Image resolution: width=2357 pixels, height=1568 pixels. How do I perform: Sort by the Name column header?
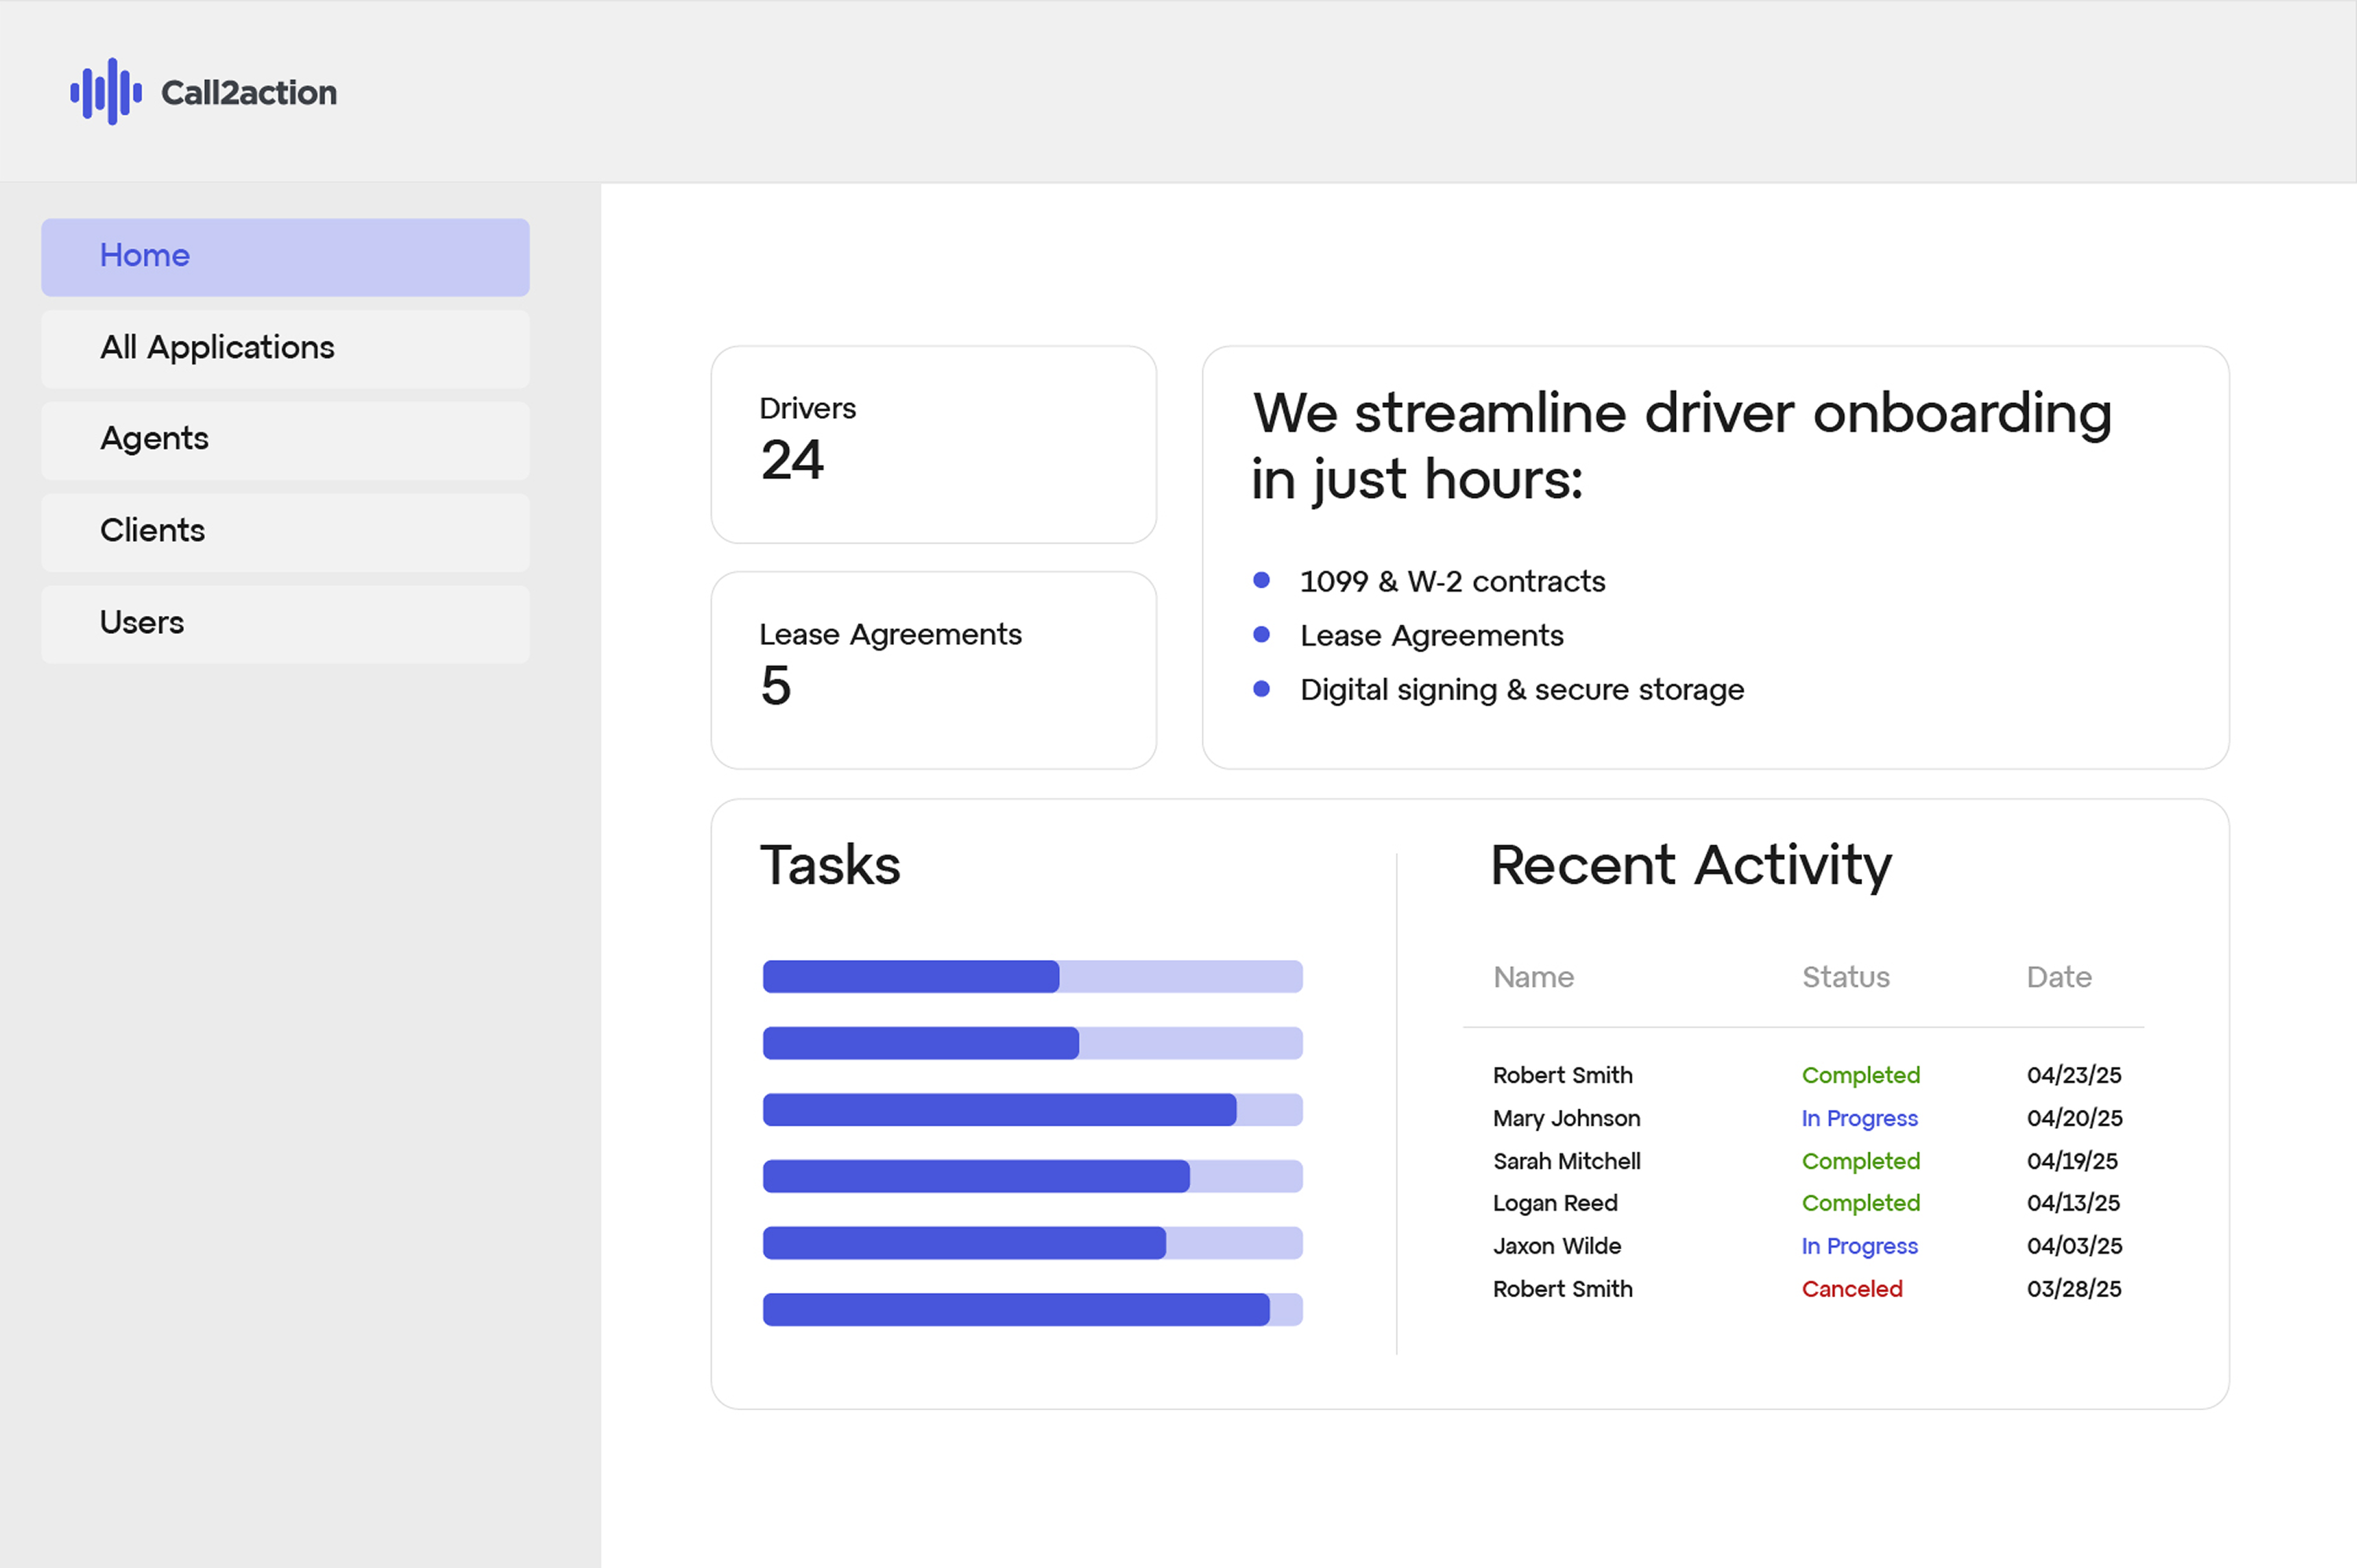[1533, 977]
